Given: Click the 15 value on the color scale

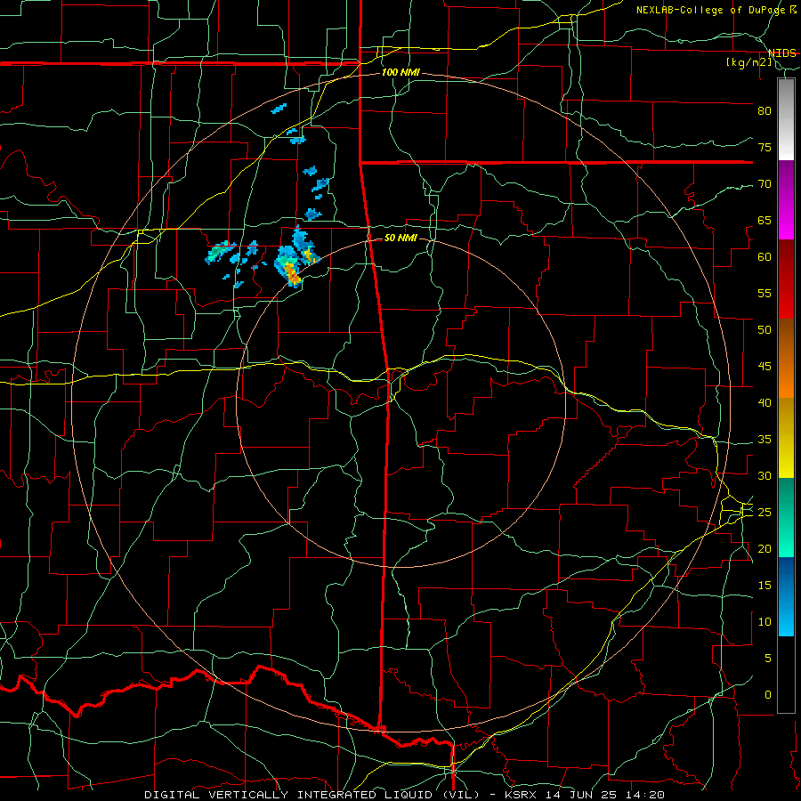Looking at the screenshot, I should click(765, 586).
